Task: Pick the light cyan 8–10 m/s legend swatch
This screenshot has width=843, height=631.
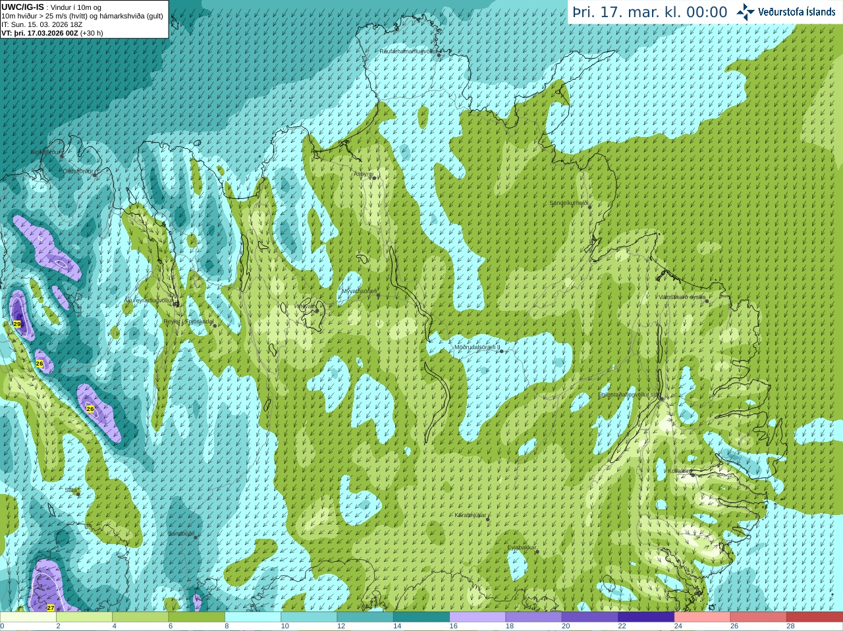Action: [253, 617]
